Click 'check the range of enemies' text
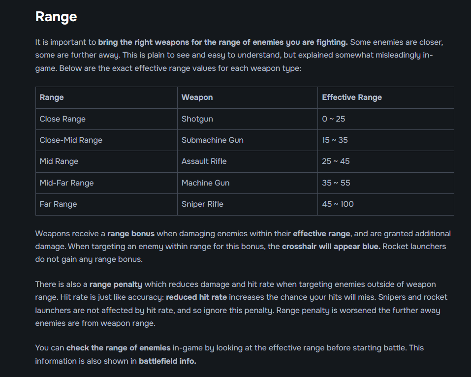This screenshot has height=377, width=471. [118, 348]
